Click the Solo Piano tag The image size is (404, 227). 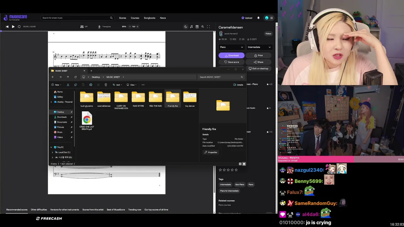coord(240,184)
